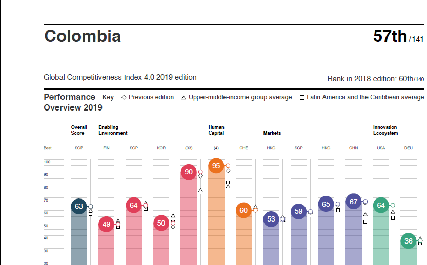The width and height of the screenshot is (427, 265).
Task: Select the green 36 score circle
Action: pos(409,241)
